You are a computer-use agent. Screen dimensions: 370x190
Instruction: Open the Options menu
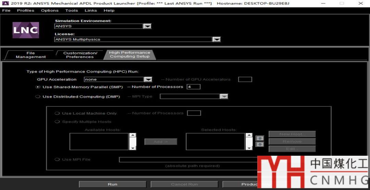coord(50,10)
